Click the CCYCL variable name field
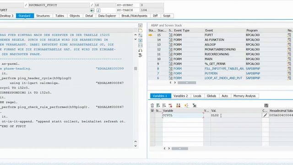The height and width of the screenshot is (165, 293). [183, 115]
